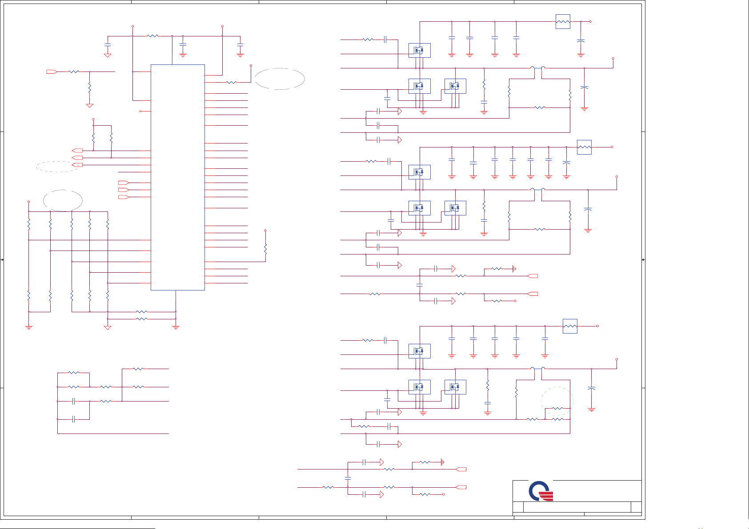This screenshot has width=749, height=529.
Task: Click the blue and red Q logo
Action: 541,491
